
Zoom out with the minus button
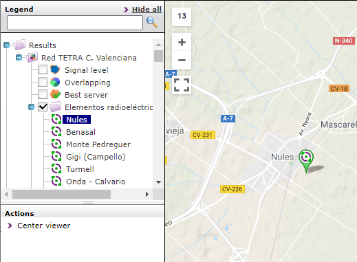[x=182, y=61]
